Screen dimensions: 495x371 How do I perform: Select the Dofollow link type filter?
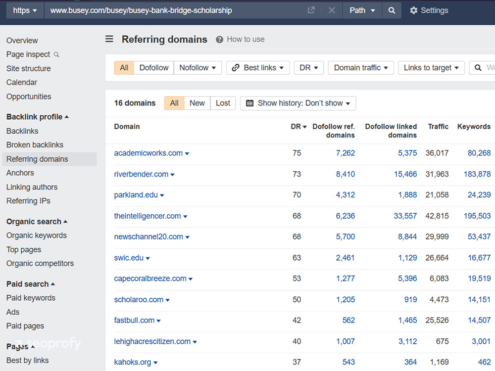(x=154, y=68)
